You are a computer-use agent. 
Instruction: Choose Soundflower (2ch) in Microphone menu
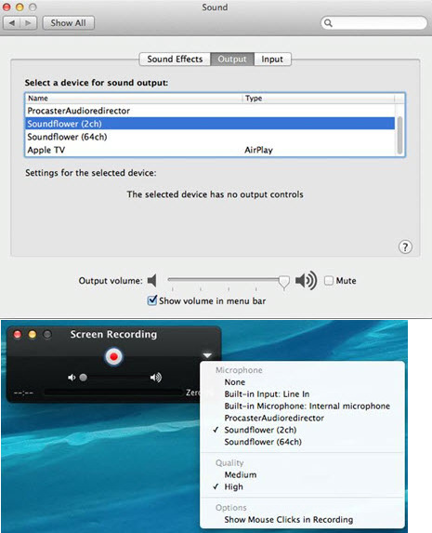(x=302, y=430)
